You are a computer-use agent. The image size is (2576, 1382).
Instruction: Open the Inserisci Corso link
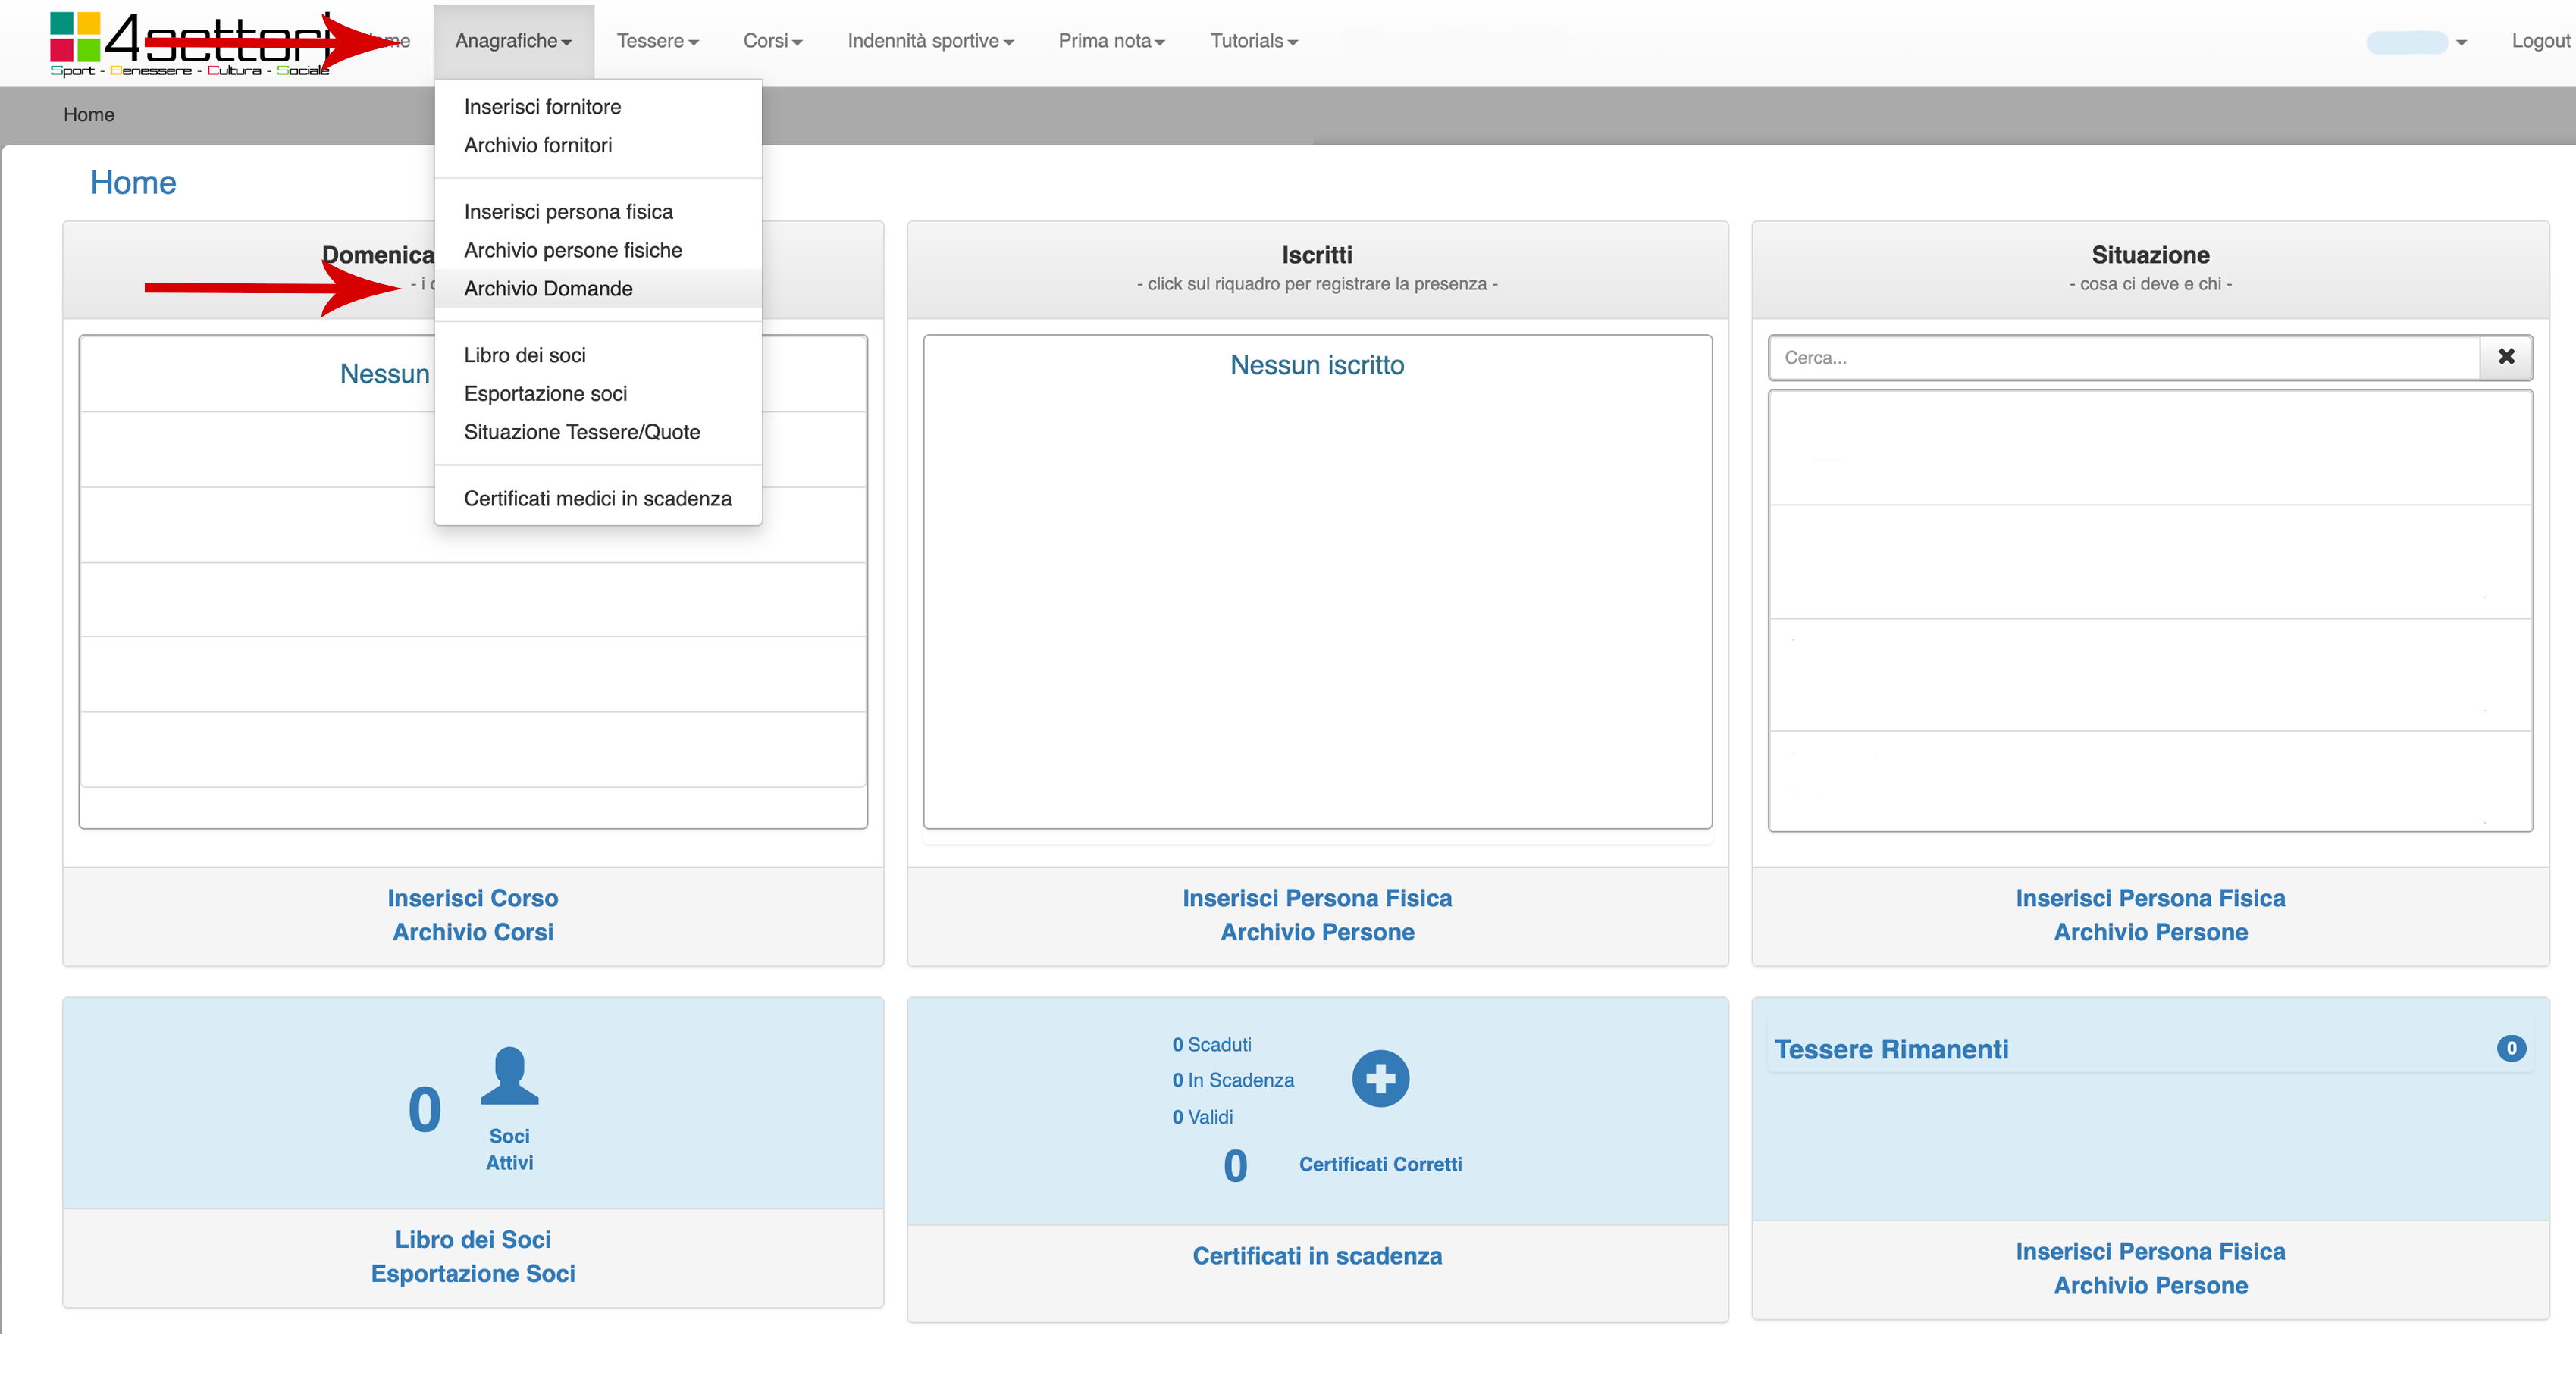point(472,899)
